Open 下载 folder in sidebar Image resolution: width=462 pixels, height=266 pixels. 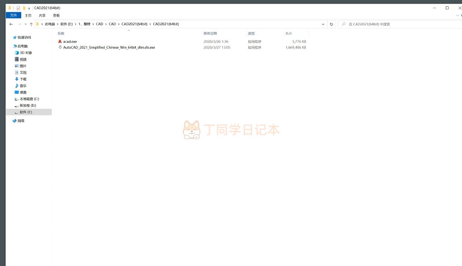click(23, 79)
